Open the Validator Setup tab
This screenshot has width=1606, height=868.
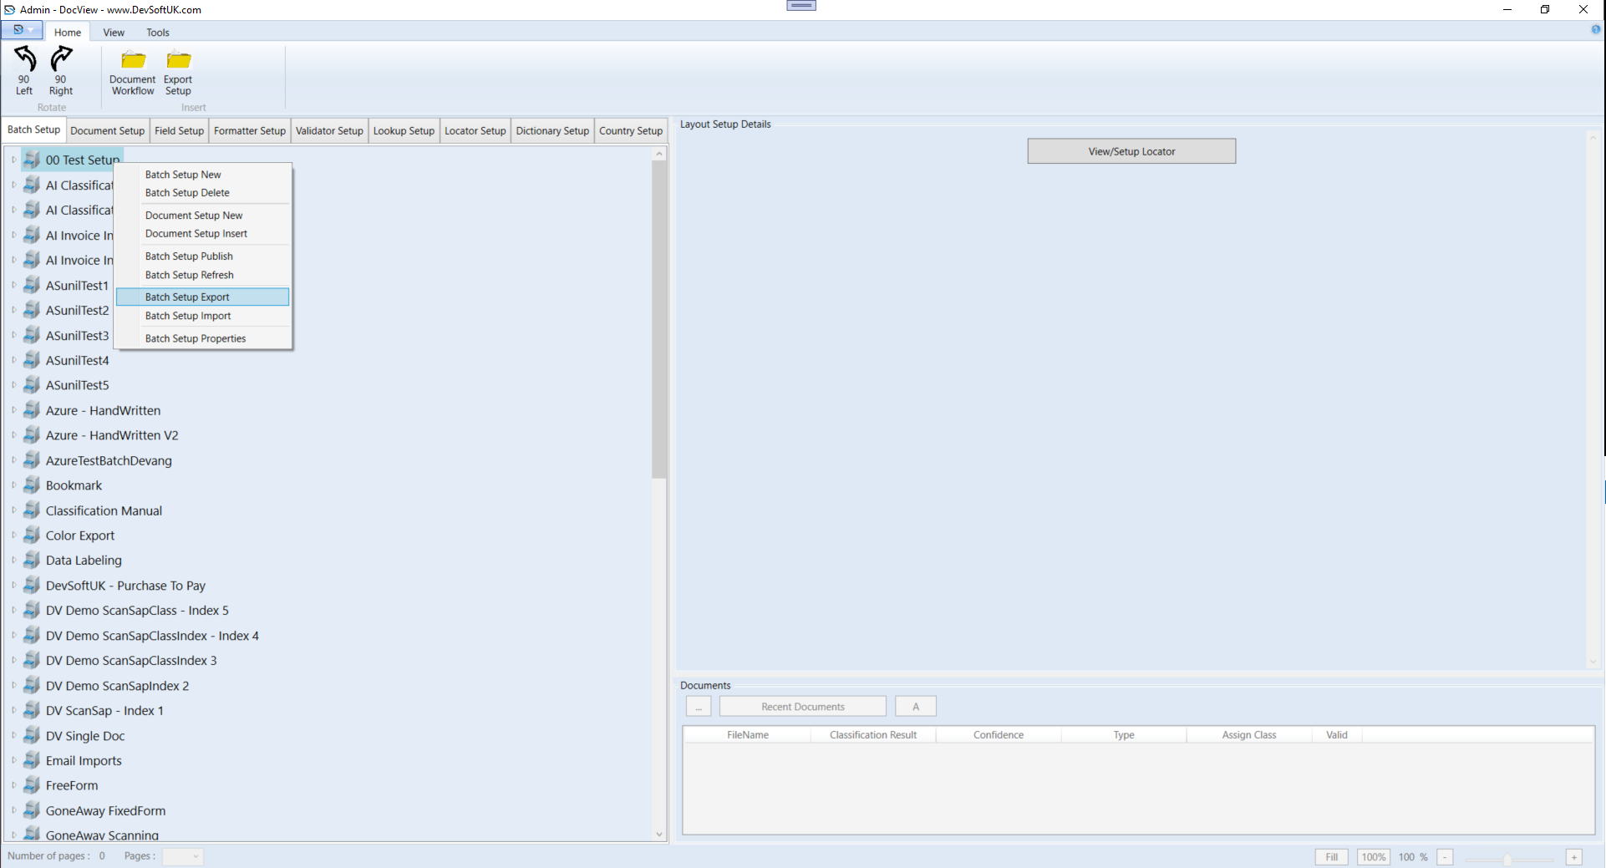click(329, 131)
